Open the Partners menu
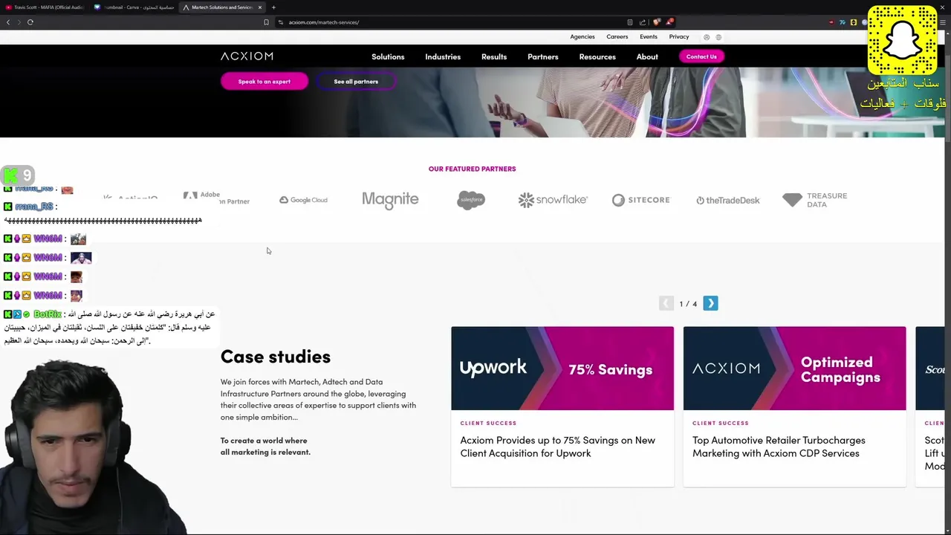The width and height of the screenshot is (951, 535). [543, 56]
